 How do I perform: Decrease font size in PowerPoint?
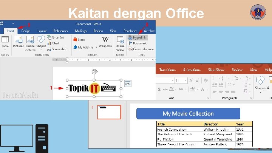(198, 80)
